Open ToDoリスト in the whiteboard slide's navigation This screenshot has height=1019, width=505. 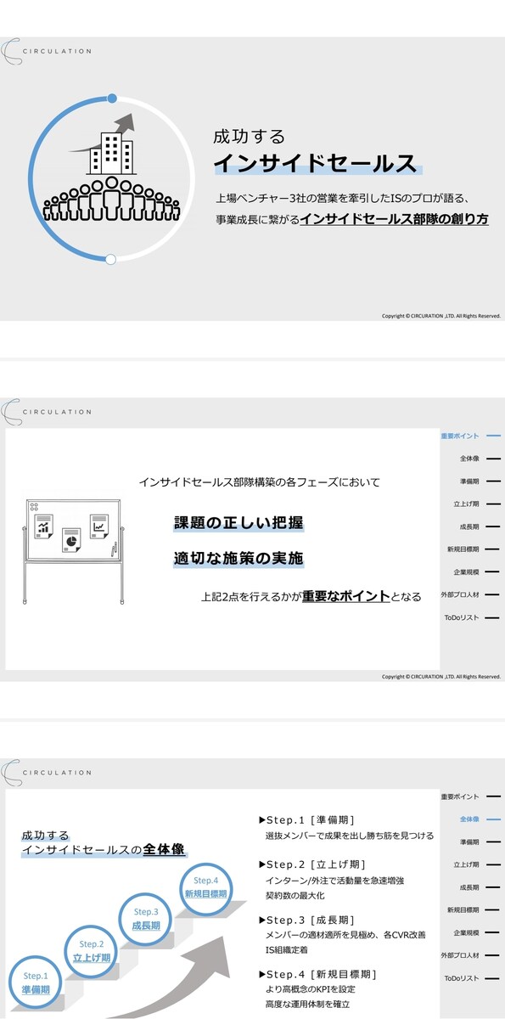(x=472, y=617)
